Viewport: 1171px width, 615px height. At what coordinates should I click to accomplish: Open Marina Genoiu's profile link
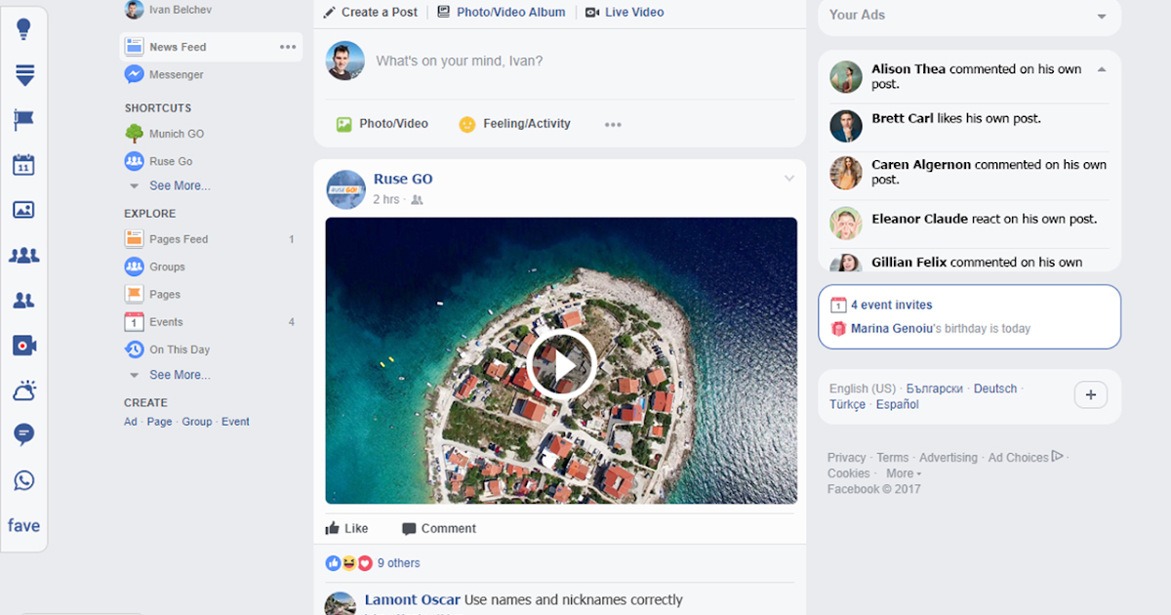pos(891,329)
